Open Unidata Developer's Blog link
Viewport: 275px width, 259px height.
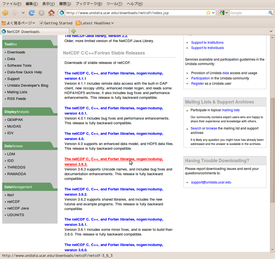[x=28, y=86]
